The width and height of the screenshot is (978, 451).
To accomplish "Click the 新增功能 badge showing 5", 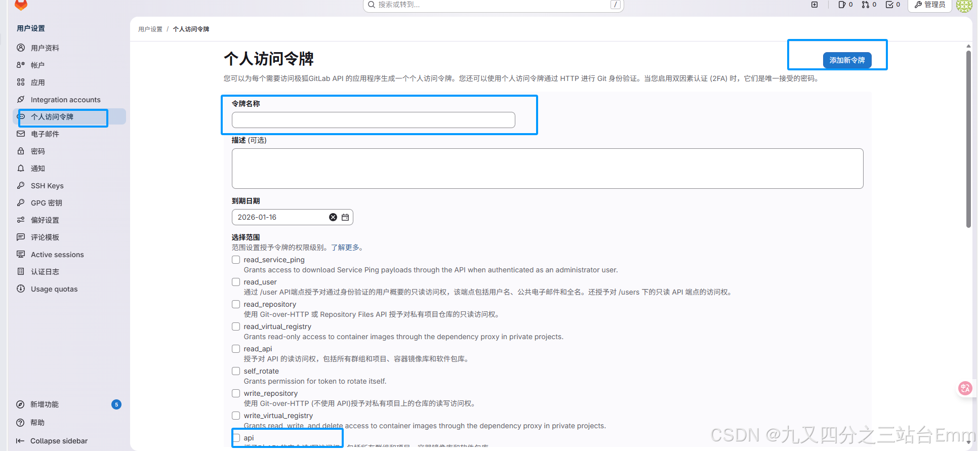I will point(116,404).
